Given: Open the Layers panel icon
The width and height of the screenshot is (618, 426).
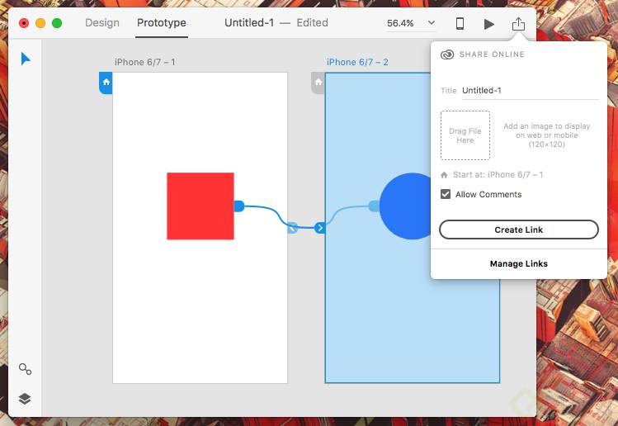Looking at the screenshot, I should [25, 399].
